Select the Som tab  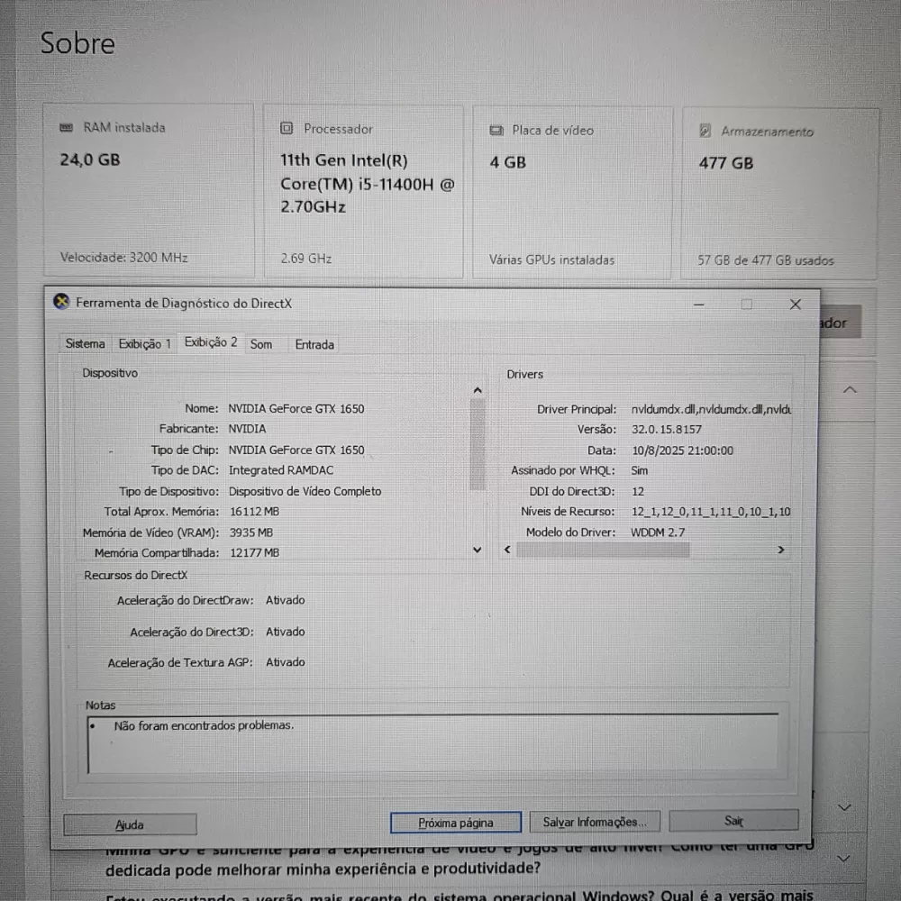coord(261,344)
